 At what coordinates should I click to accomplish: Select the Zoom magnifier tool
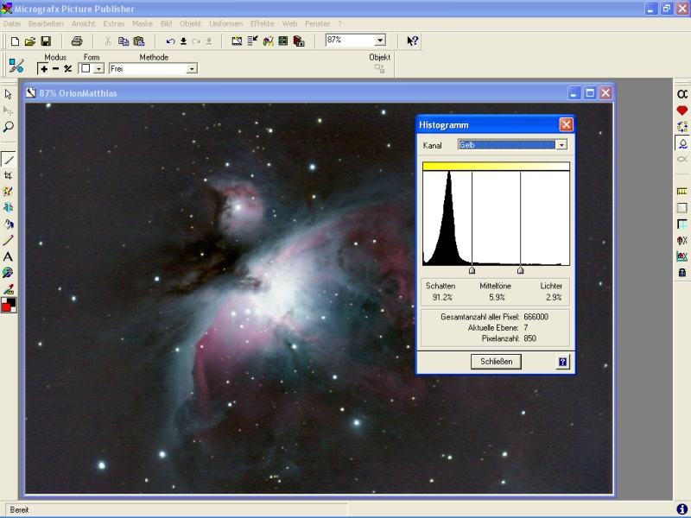9,127
